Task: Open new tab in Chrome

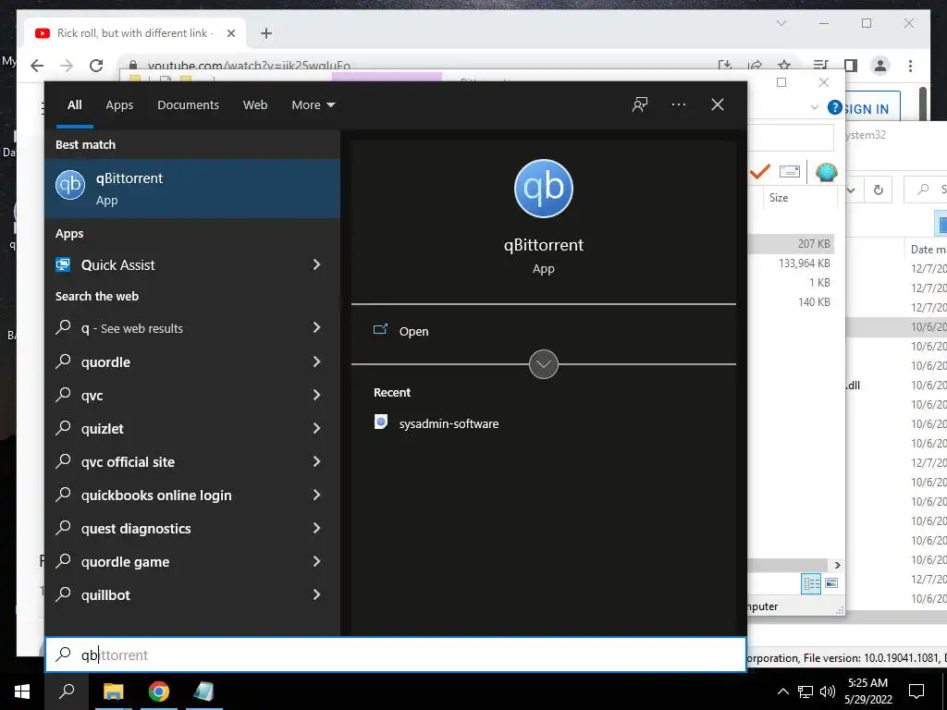Action: point(266,33)
